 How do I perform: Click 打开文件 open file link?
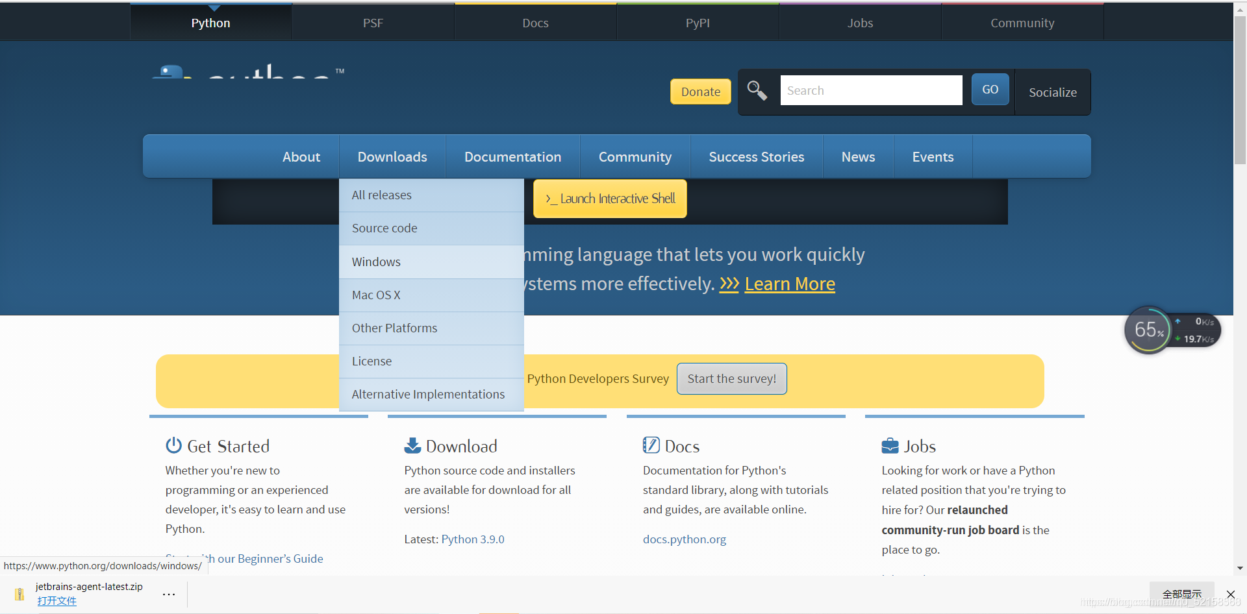point(57,601)
